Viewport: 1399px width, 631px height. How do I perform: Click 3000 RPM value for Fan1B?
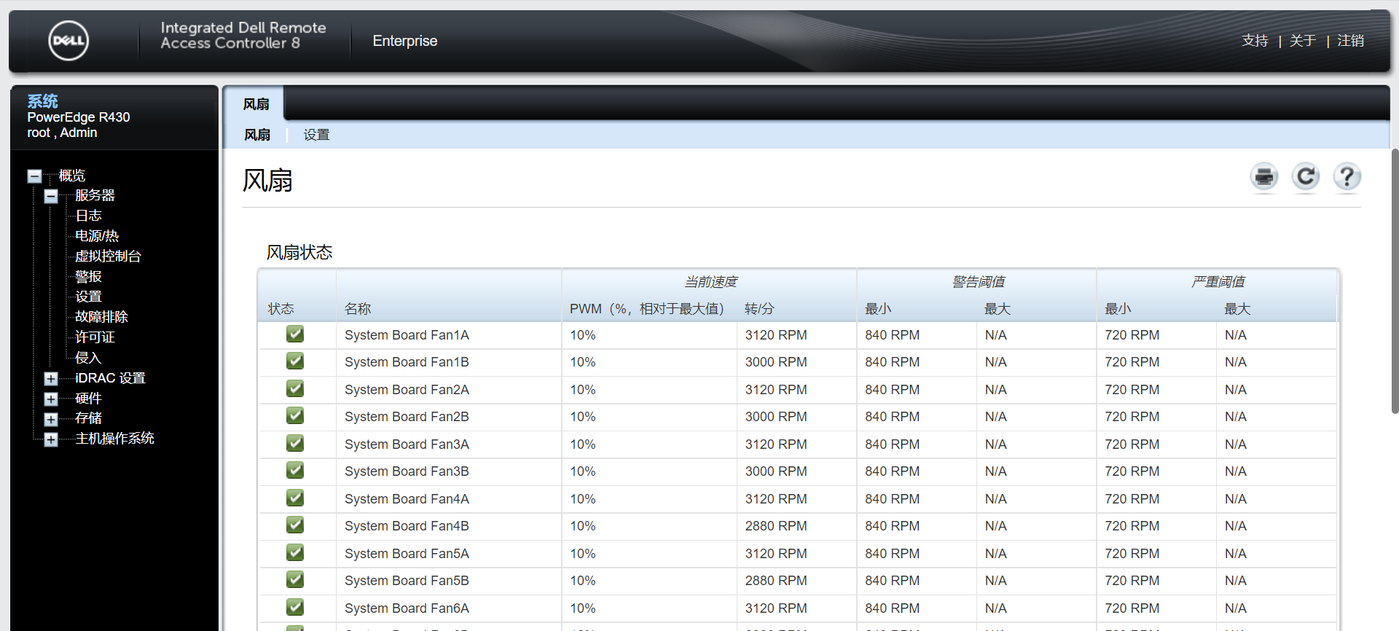(x=776, y=362)
